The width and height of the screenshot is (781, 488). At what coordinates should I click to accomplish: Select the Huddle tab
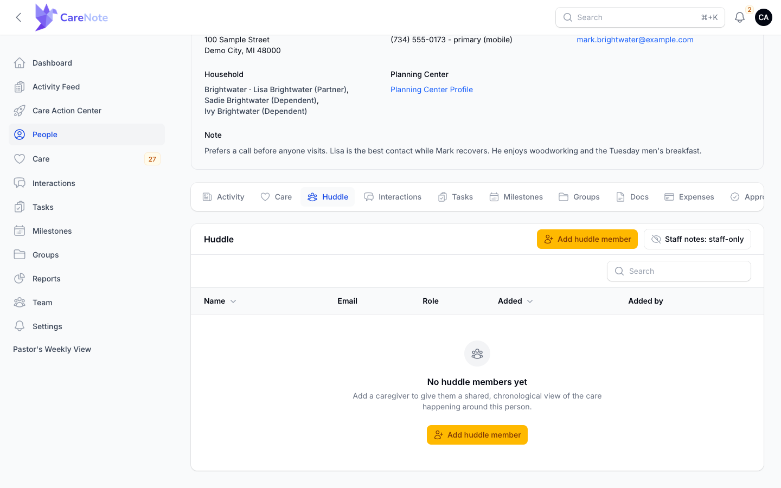tap(328, 197)
